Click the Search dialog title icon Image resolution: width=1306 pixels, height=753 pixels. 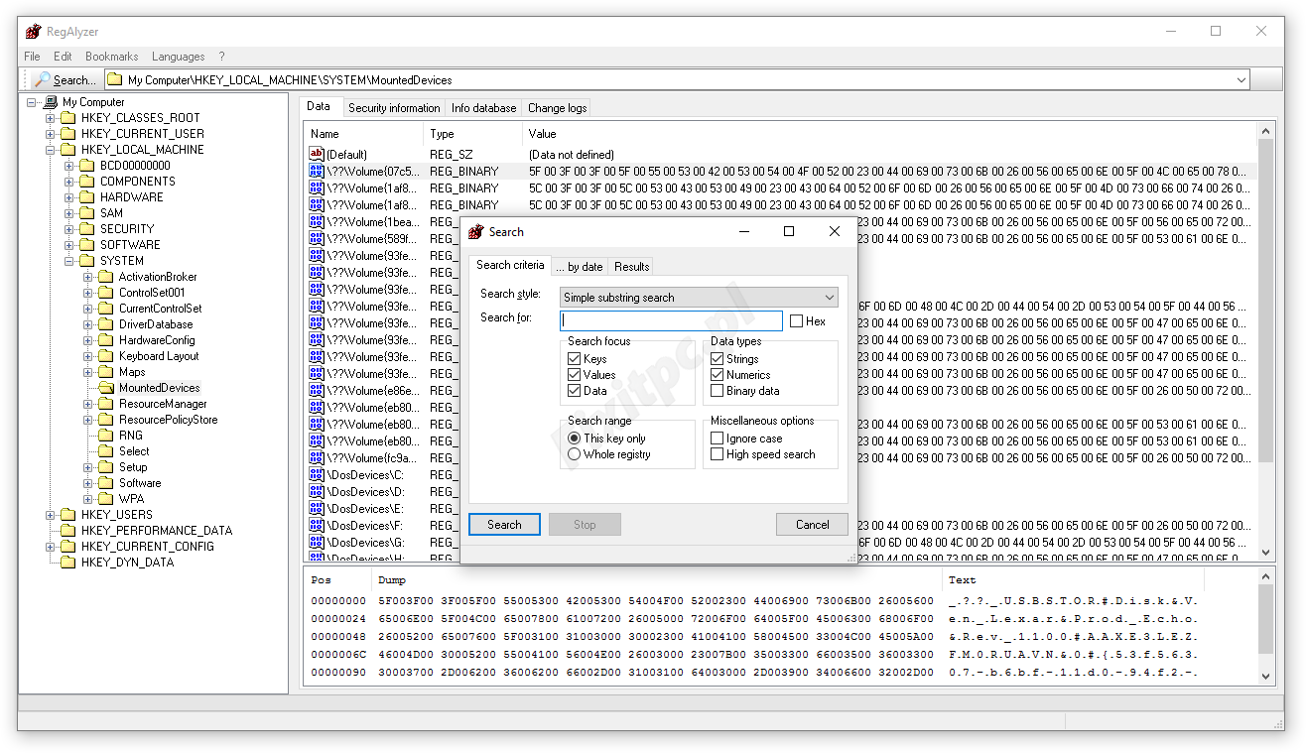point(475,232)
